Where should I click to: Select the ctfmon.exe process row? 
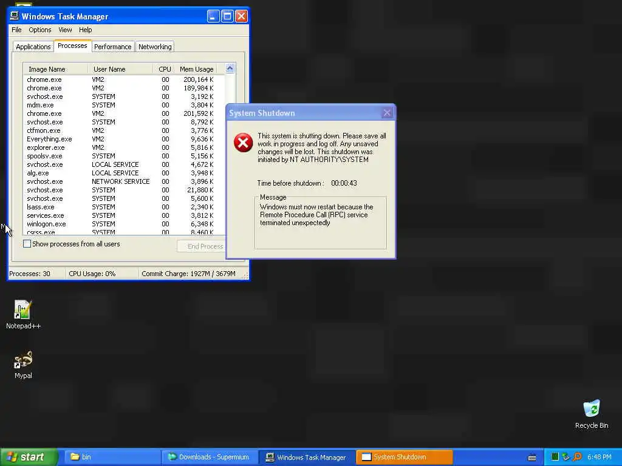tap(124, 130)
